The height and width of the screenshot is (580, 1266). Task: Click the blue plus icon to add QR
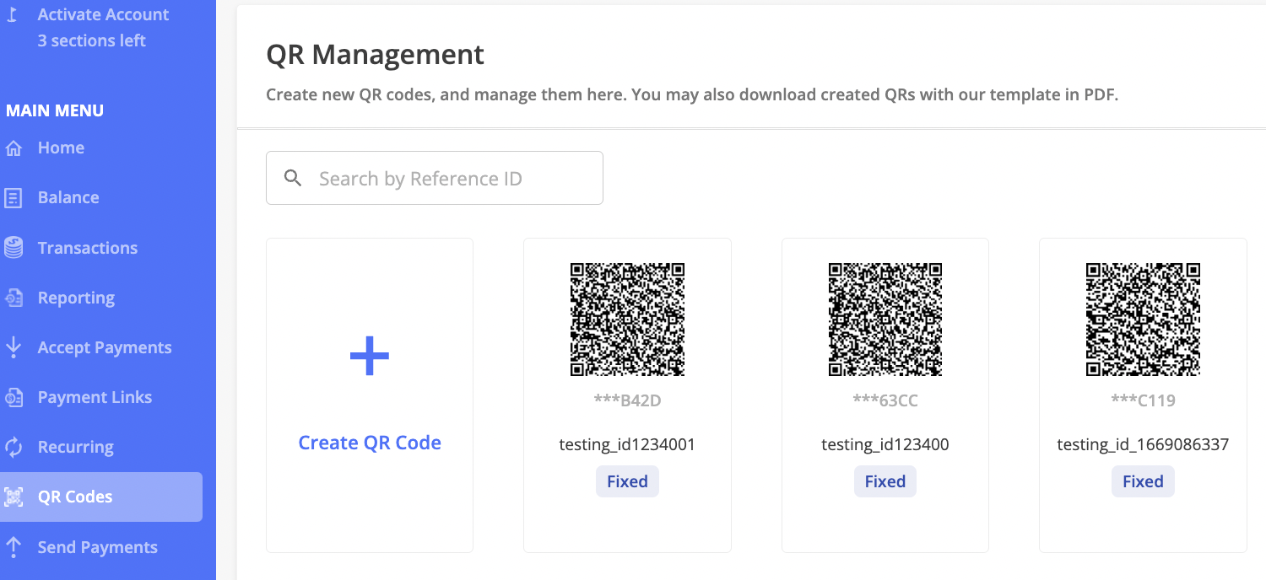(x=370, y=356)
